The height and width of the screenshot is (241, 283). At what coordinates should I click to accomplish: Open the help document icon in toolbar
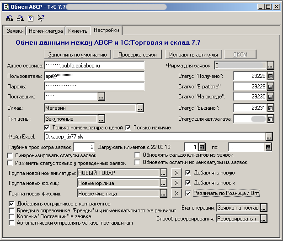point(31,18)
